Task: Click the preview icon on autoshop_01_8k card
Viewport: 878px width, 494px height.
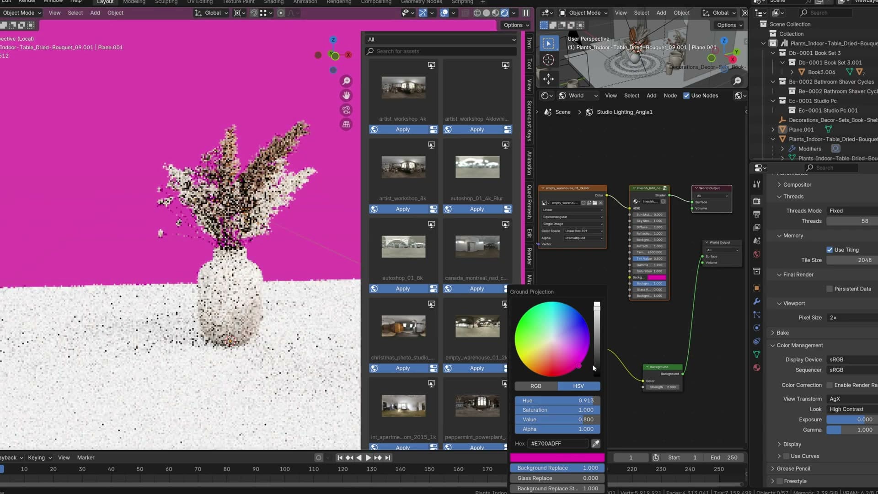Action: (431, 225)
